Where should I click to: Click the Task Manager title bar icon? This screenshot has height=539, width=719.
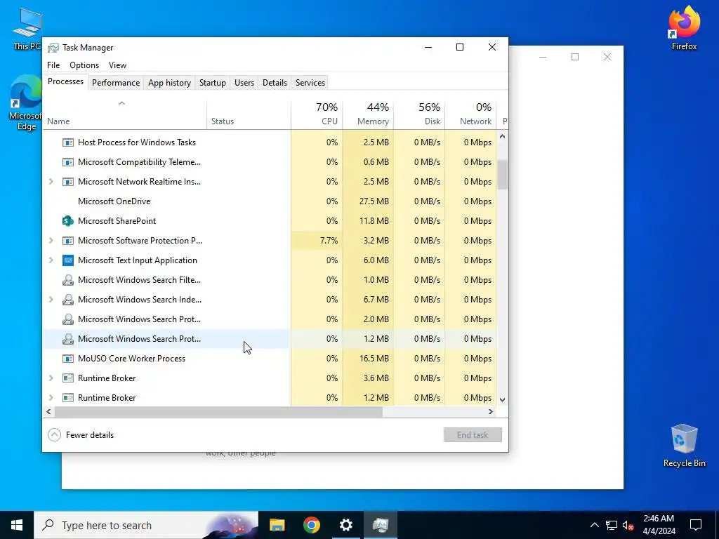click(x=53, y=48)
